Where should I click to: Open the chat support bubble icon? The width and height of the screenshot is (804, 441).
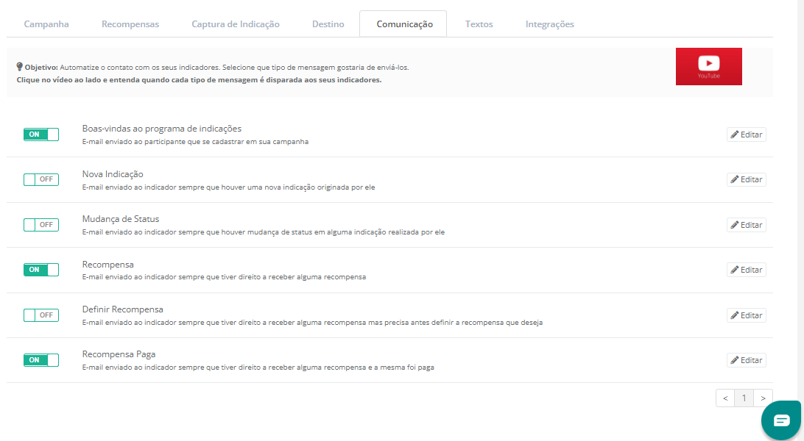pyautogui.click(x=781, y=420)
